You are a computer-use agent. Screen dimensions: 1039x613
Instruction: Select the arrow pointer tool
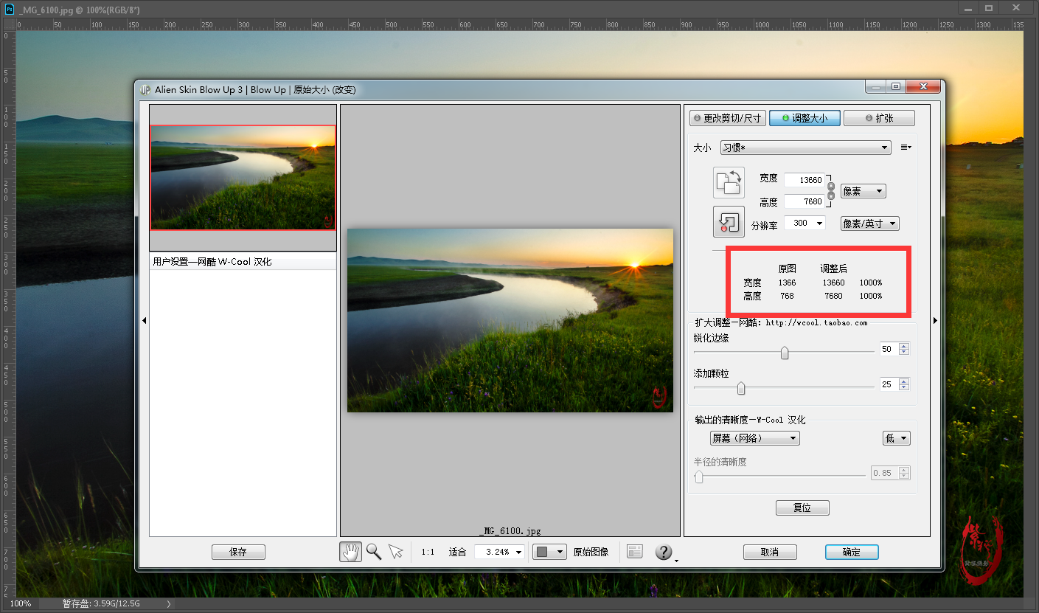tap(396, 552)
